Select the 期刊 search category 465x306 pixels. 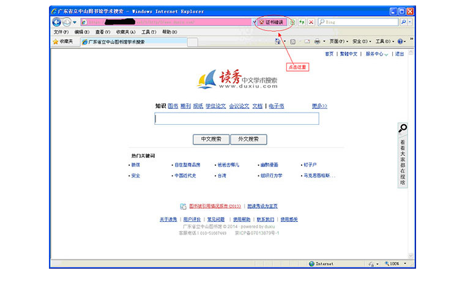point(185,106)
